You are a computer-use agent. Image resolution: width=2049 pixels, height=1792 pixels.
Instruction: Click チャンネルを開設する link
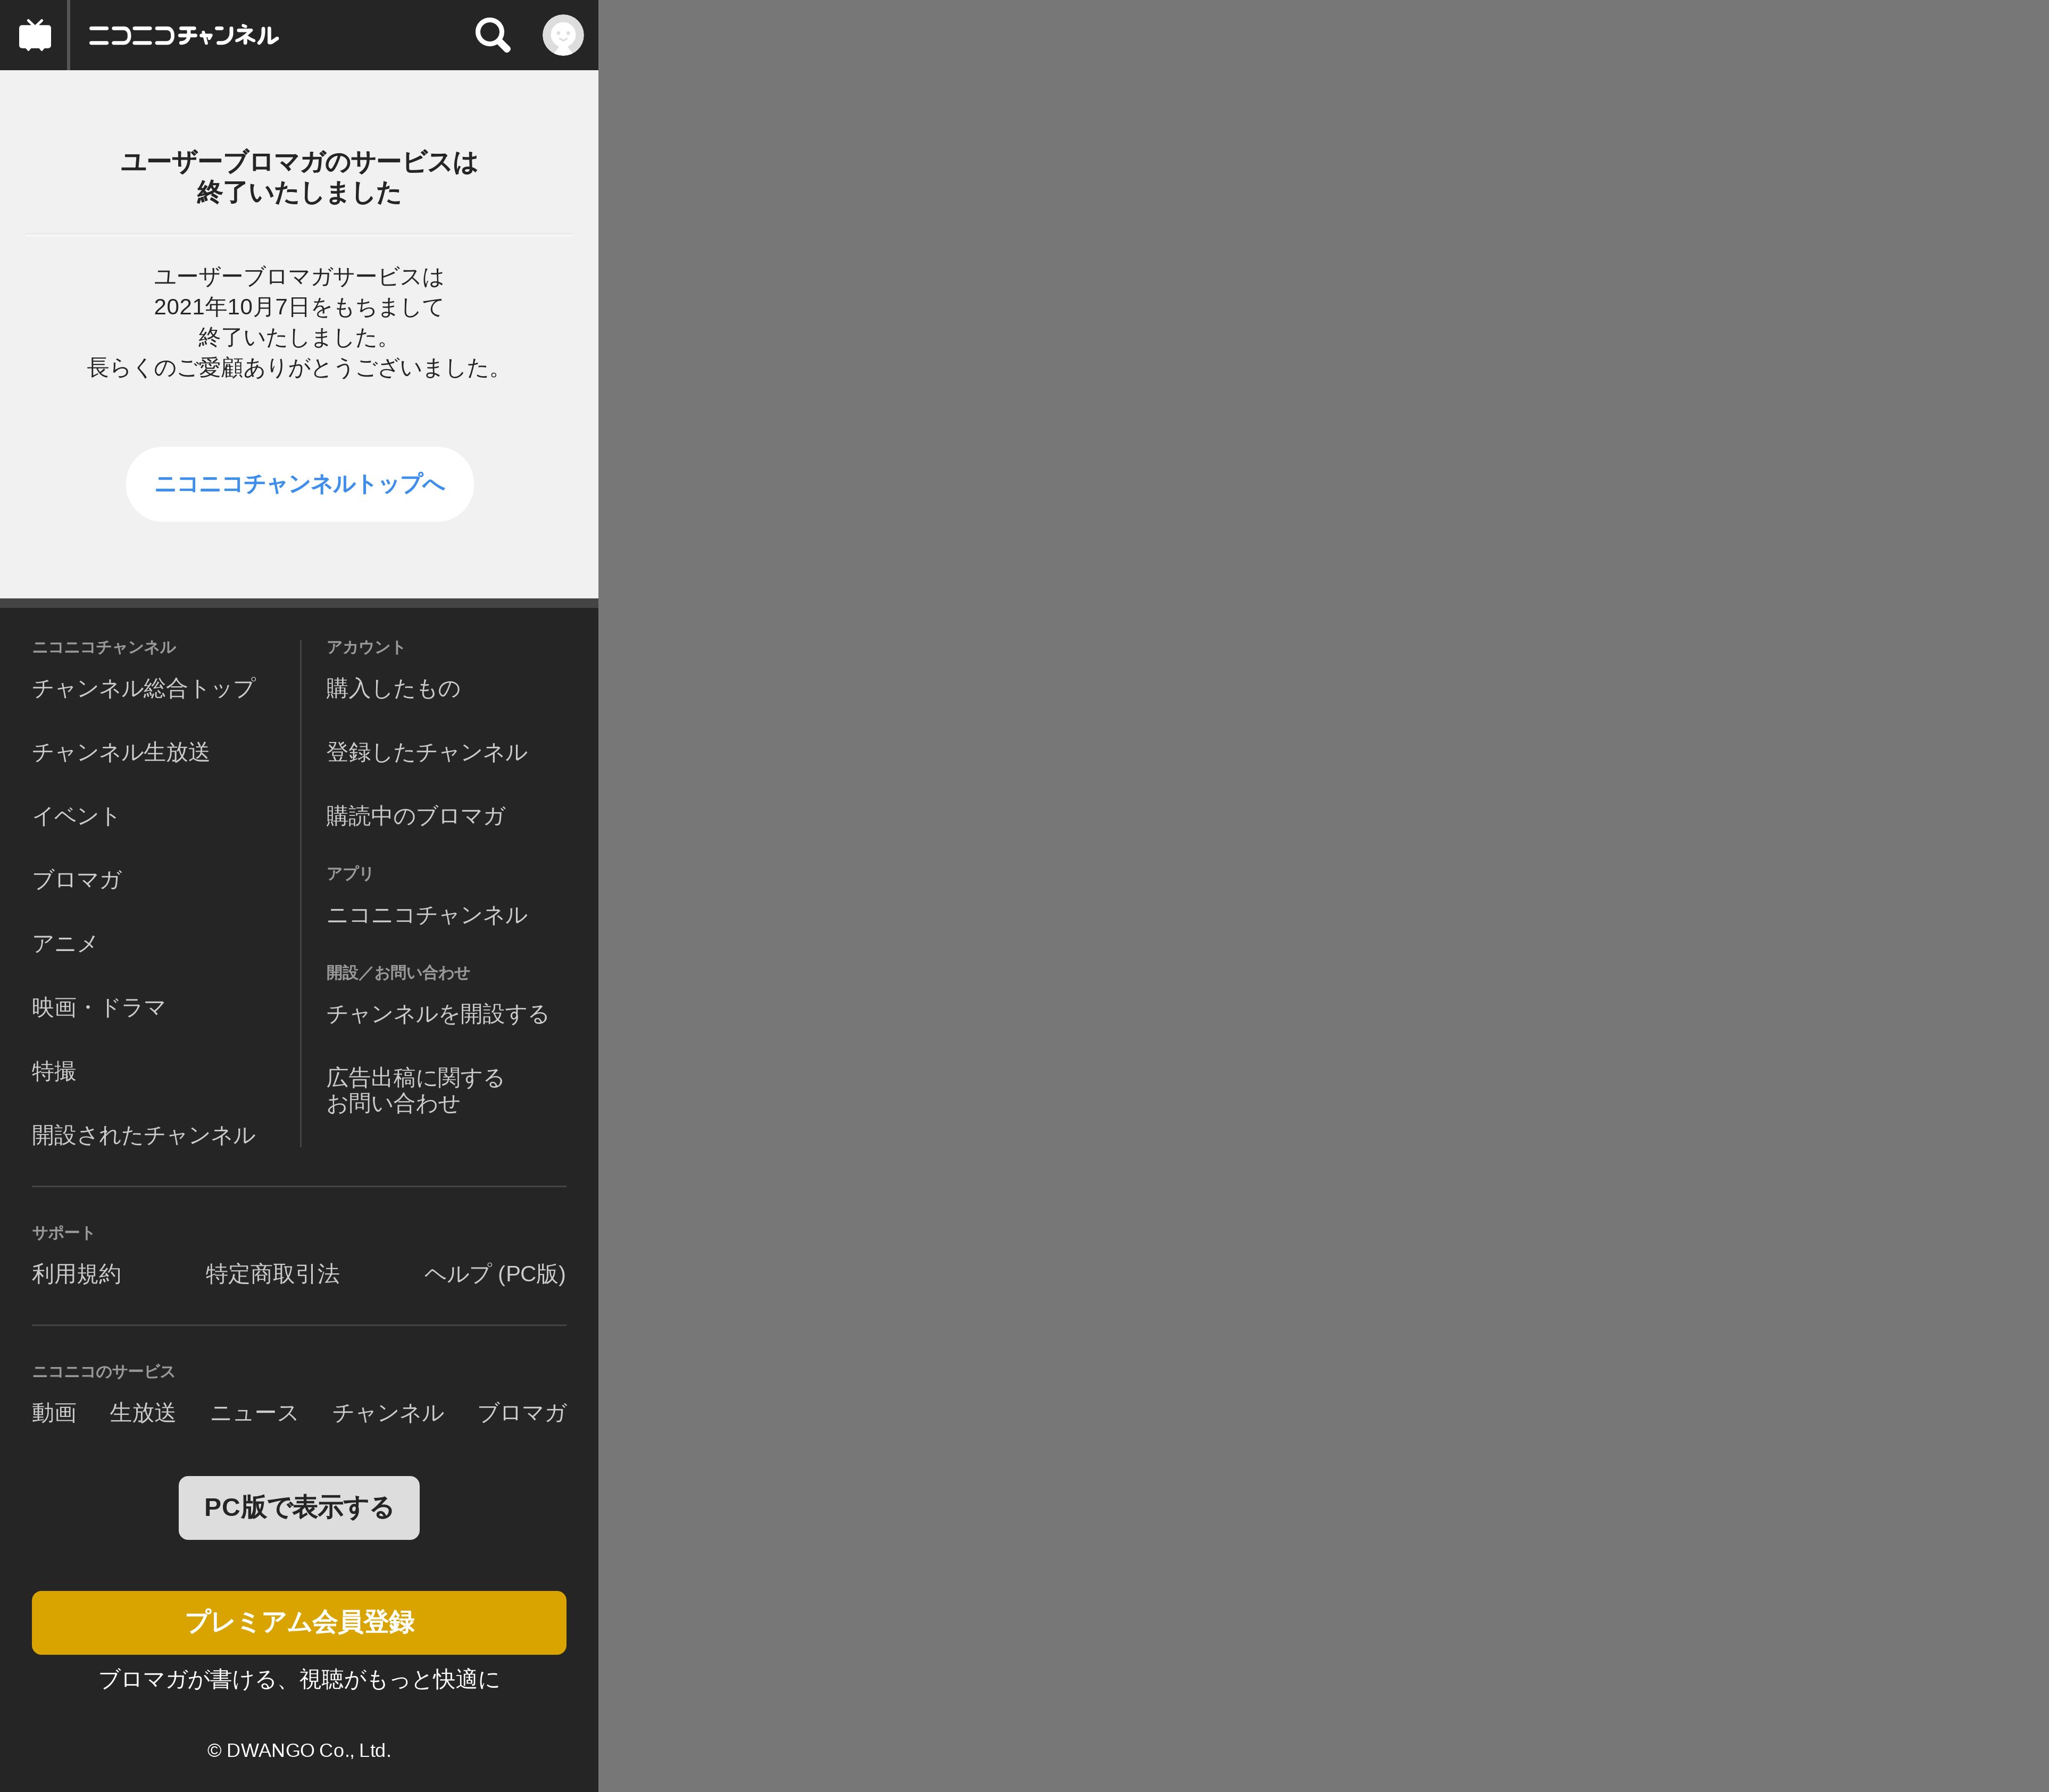click(x=437, y=1015)
